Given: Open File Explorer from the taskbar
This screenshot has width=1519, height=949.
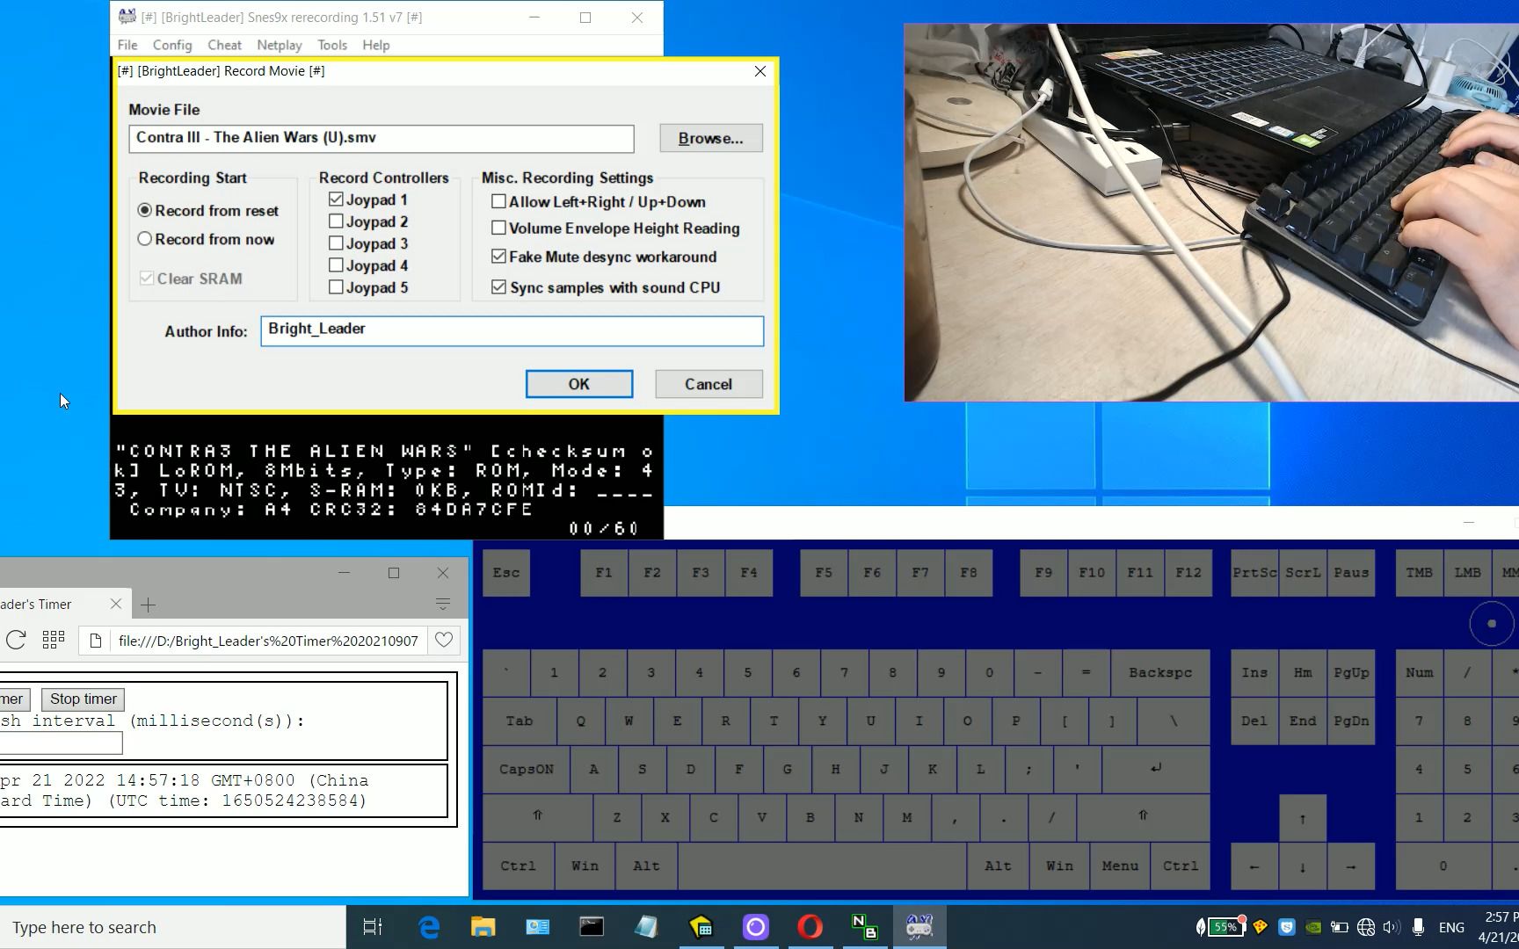Looking at the screenshot, I should (483, 927).
